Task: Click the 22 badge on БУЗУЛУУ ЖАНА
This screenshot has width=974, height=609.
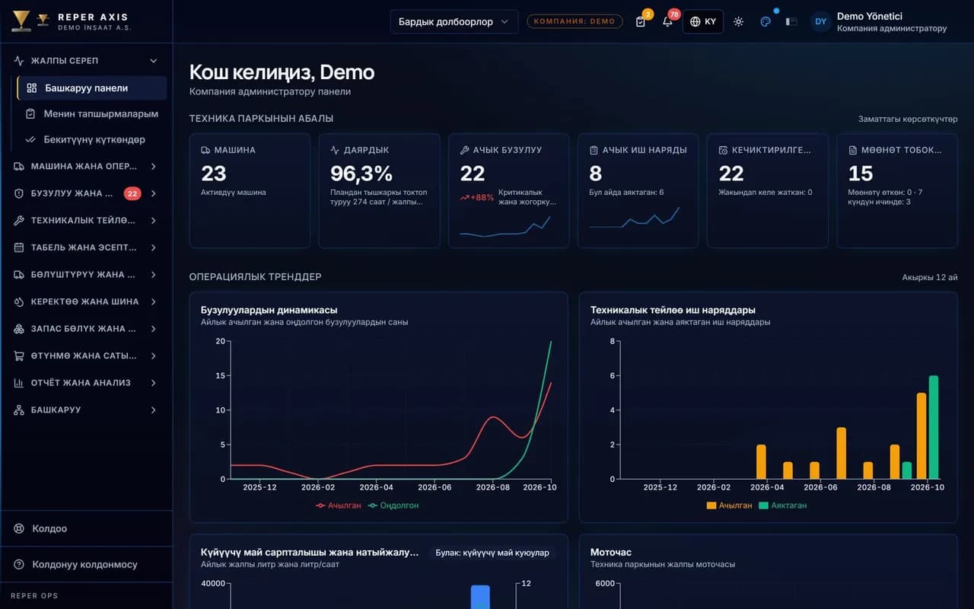Action: tap(132, 193)
